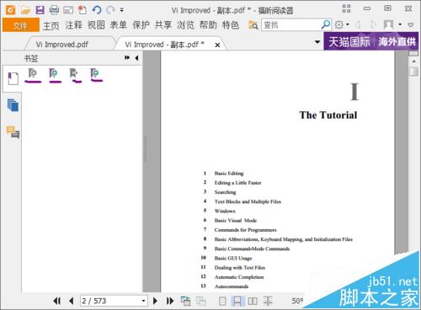This screenshot has width=421, height=310.
Task: Click 'Automatic Completion' chapter entry
Action: (239, 277)
